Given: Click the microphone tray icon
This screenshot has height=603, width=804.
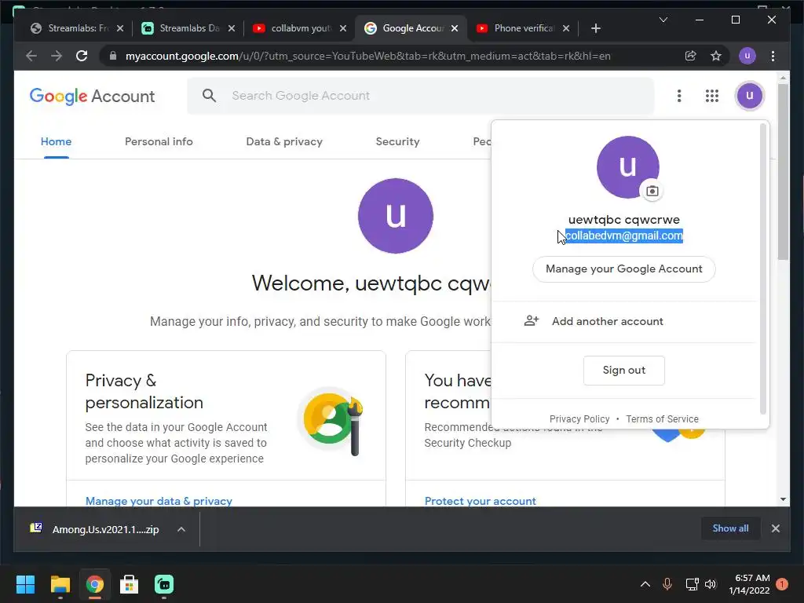Looking at the screenshot, I should (x=667, y=584).
